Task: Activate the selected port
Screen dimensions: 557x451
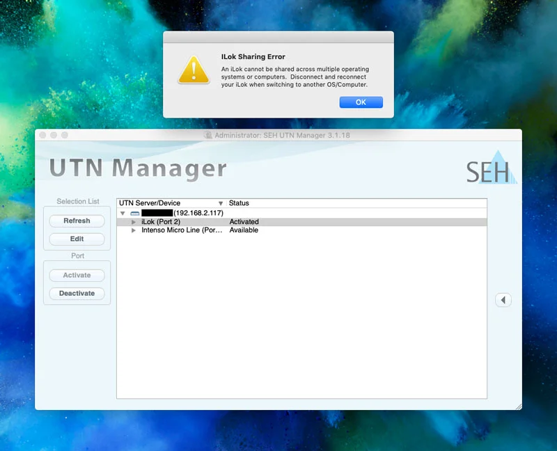Action: click(x=77, y=275)
